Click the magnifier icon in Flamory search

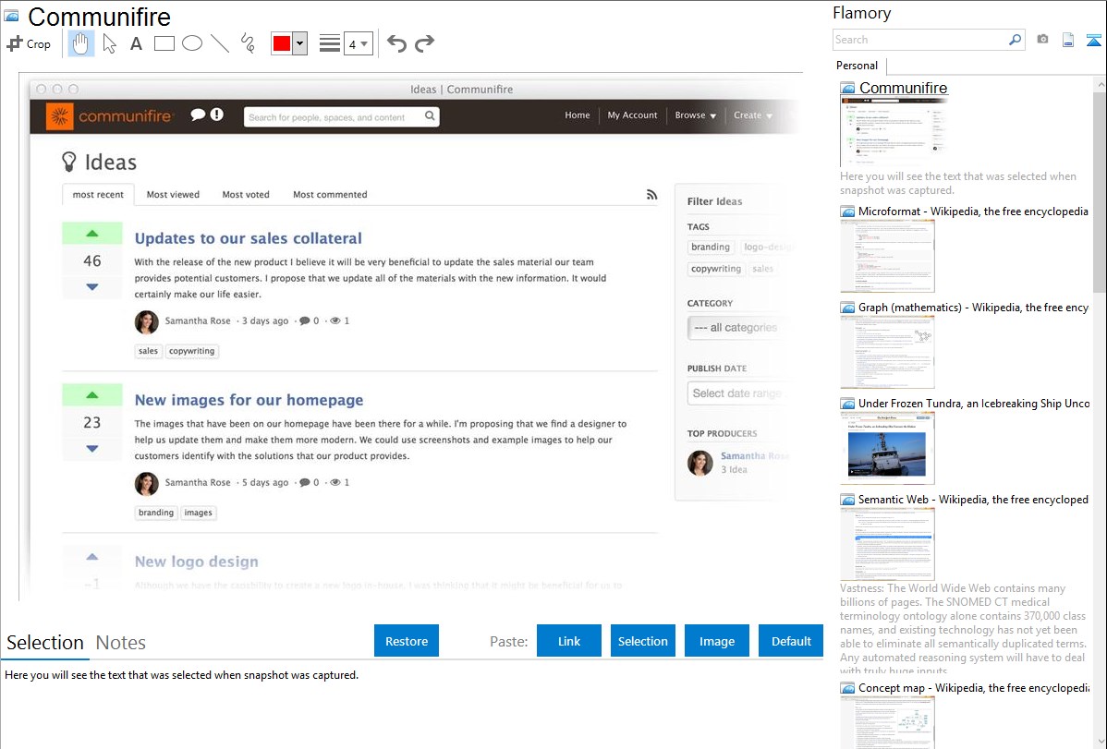click(x=1015, y=40)
